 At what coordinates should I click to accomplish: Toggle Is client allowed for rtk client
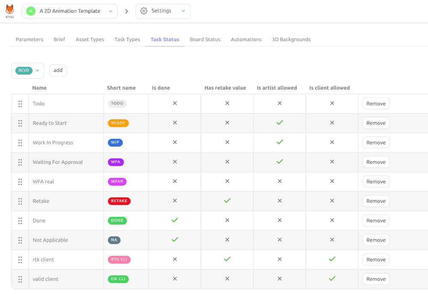pyautogui.click(x=332, y=259)
